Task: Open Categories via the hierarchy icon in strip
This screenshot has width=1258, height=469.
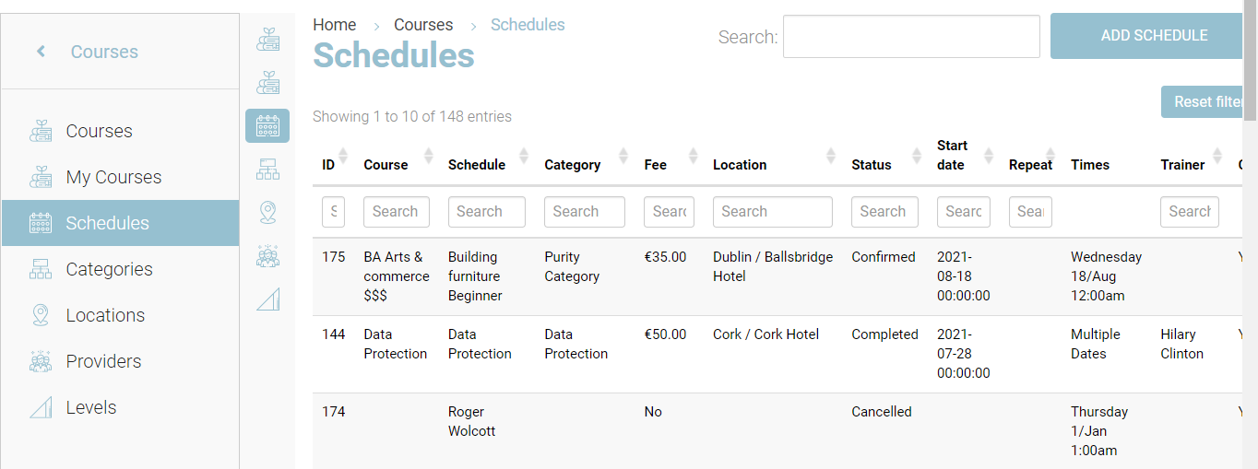Action: click(x=267, y=169)
